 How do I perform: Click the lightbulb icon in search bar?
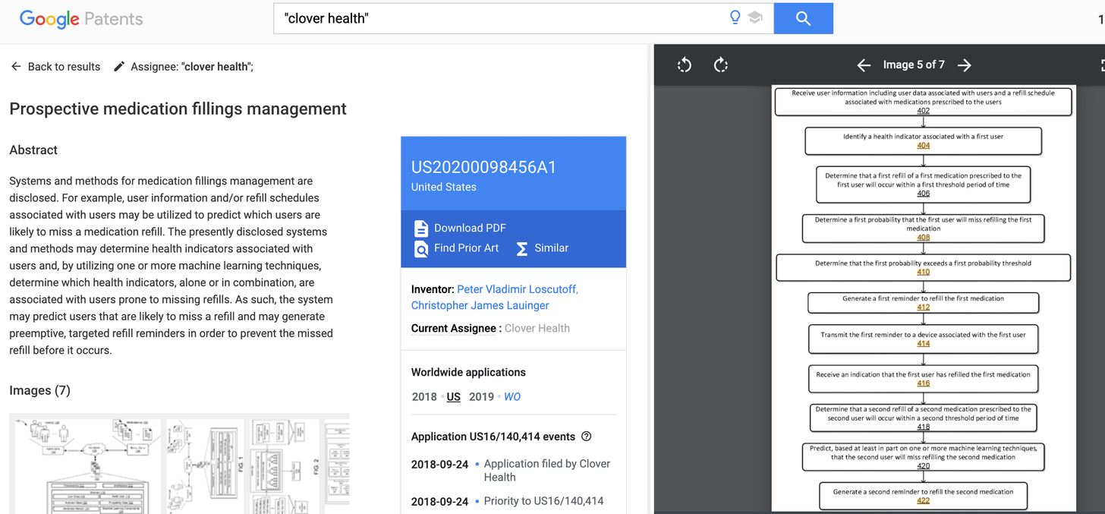[x=735, y=17]
